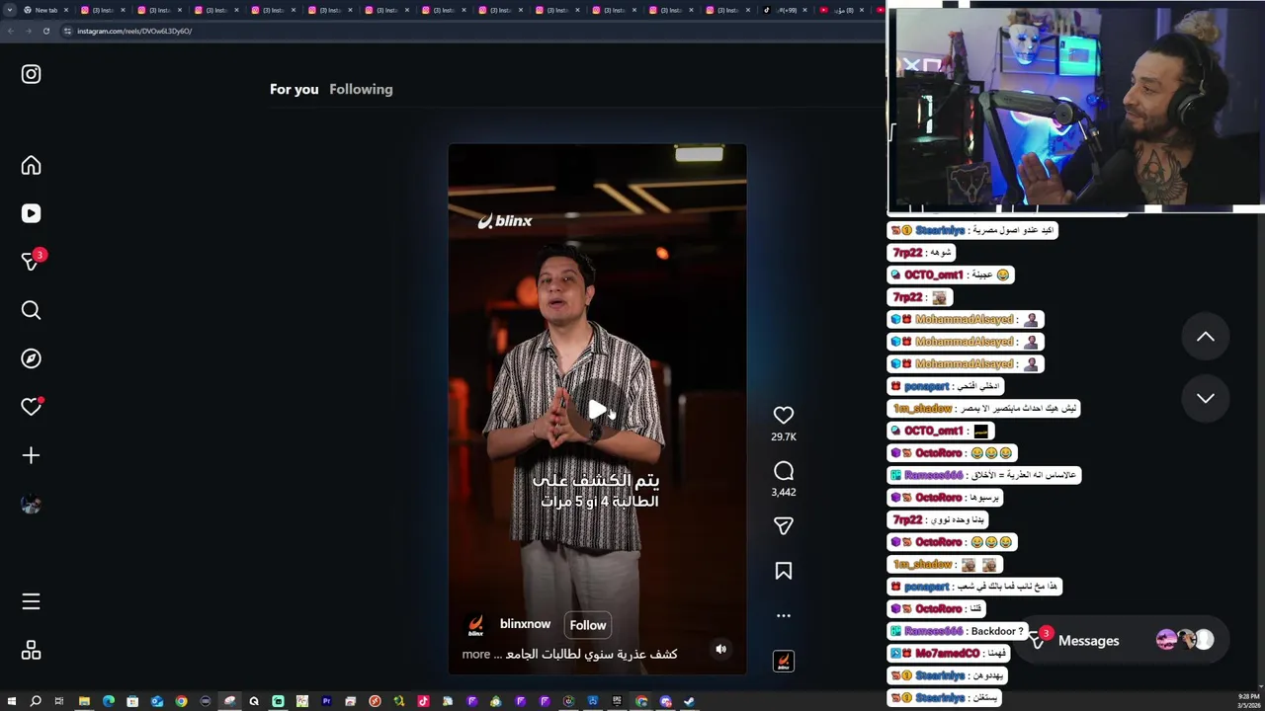The height and width of the screenshot is (711, 1265).
Task: Close the New tab browser tab
Action: coord(66,10)
